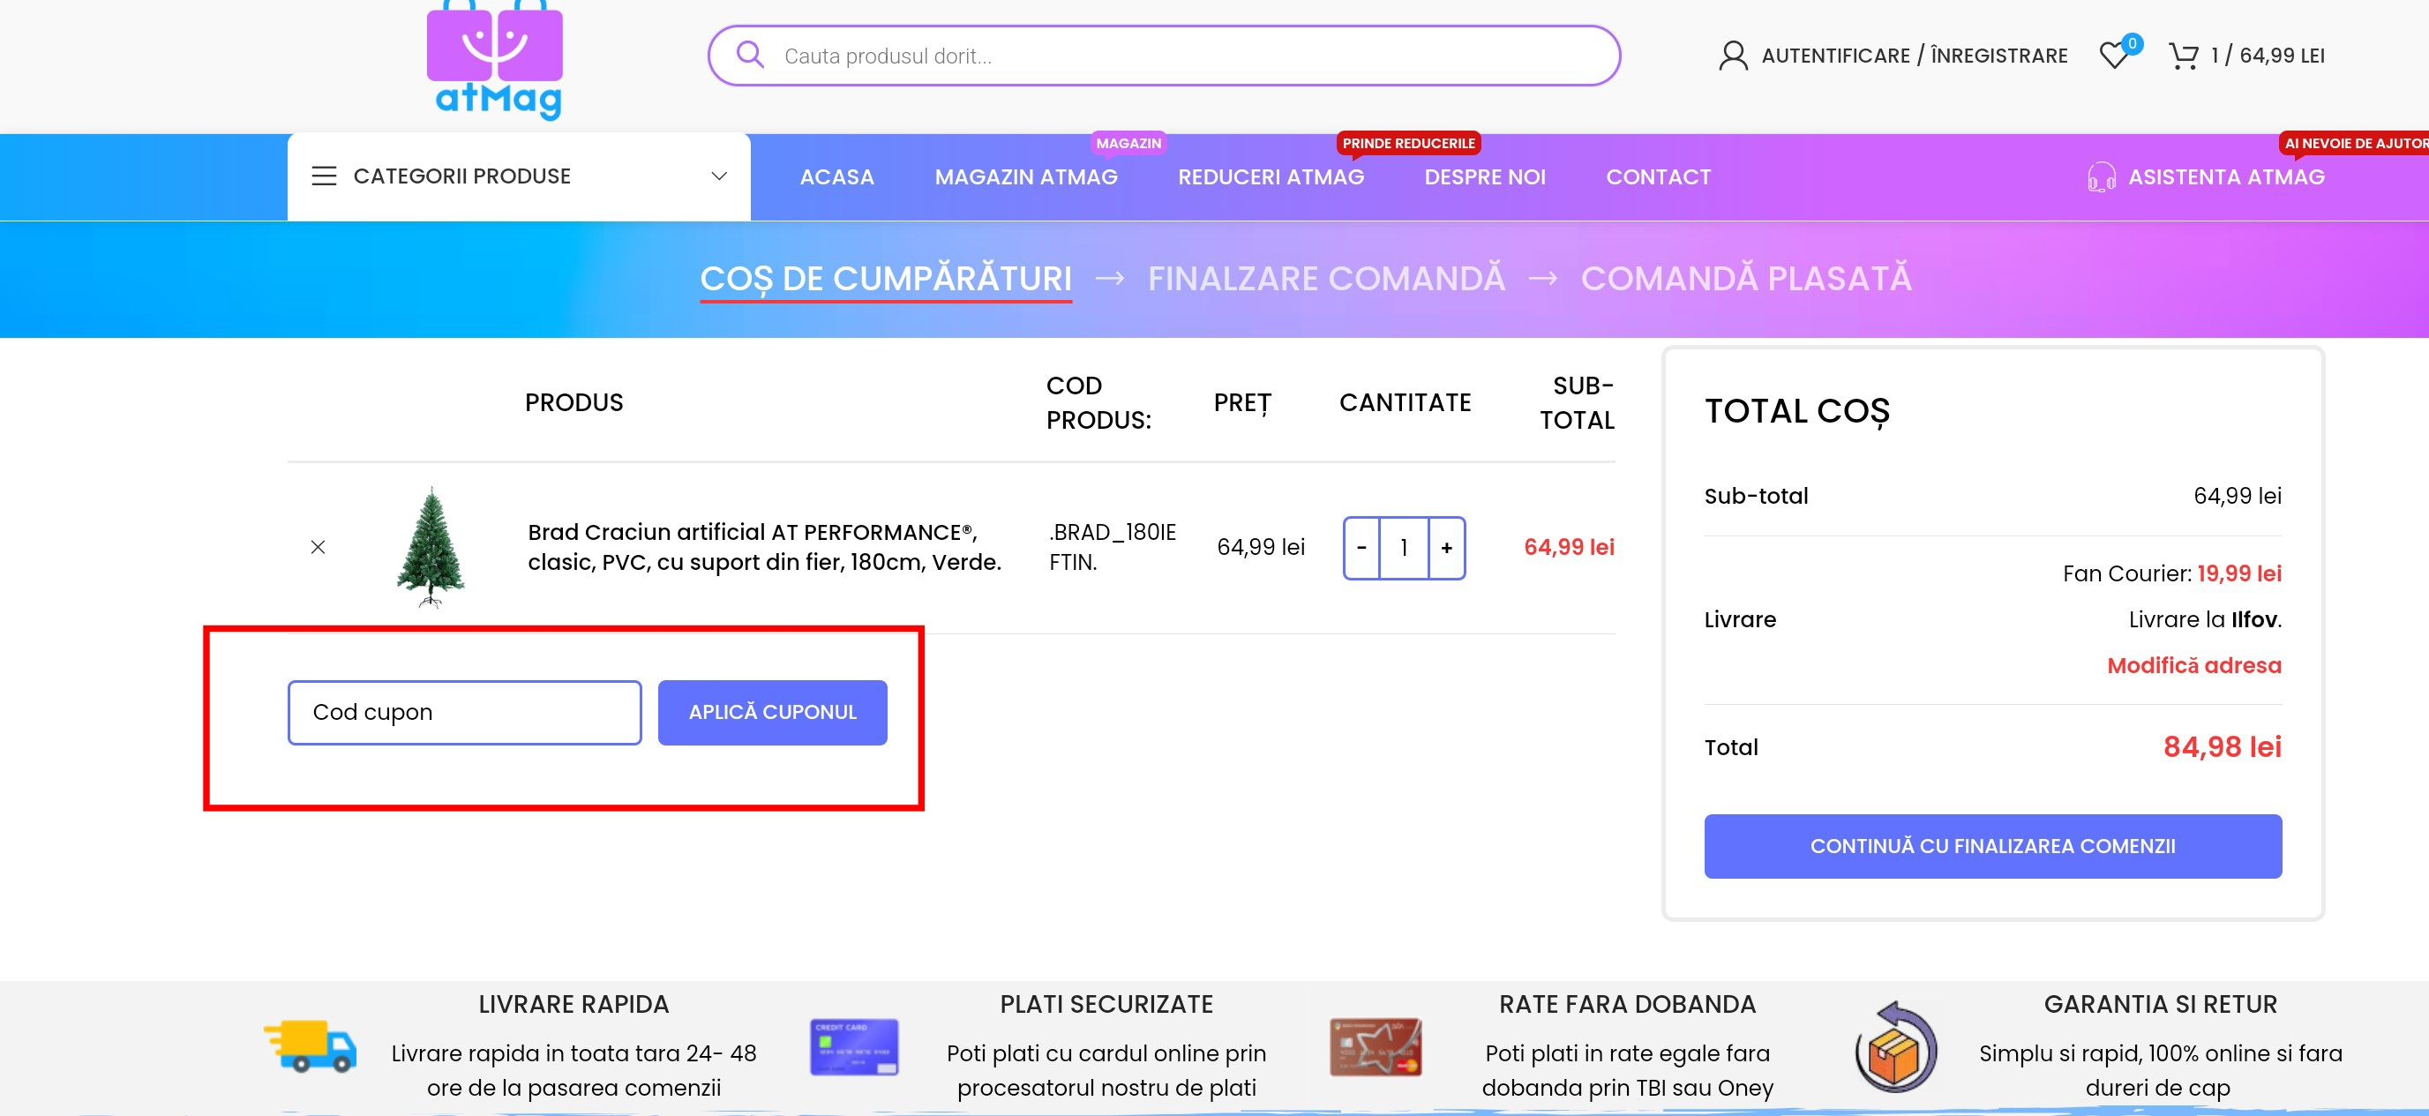
Task: Click the search magnifier icon
Action: pyautogui.click(x=750, y=55)
